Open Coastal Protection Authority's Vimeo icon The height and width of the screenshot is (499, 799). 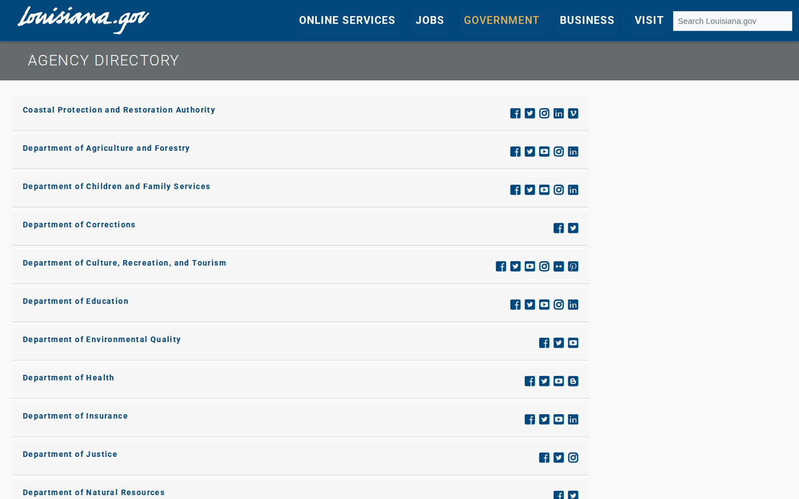tap(573, 114)
